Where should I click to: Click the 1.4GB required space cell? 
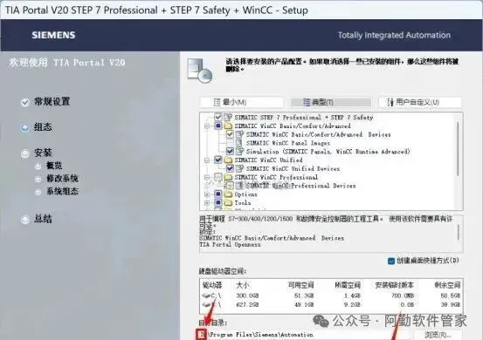tap(352, 296)
